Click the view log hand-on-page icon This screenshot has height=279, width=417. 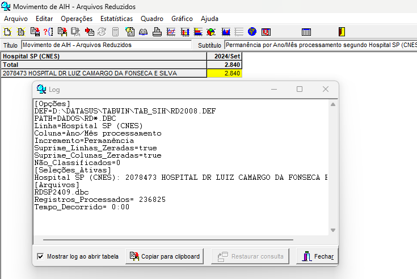coord(130,32)
